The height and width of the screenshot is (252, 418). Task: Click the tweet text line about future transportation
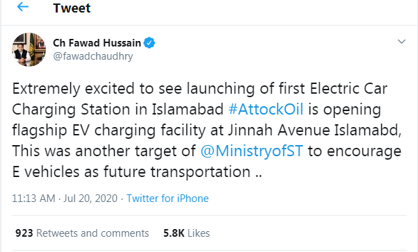point(137,171)
